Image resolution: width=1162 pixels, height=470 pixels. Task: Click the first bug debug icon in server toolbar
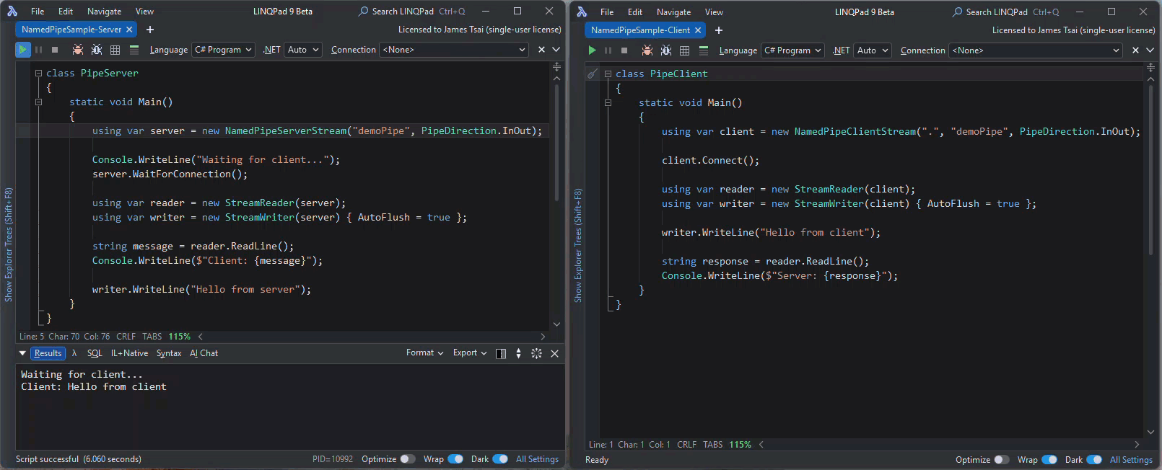pyautogui.click(x=77, y=50)
